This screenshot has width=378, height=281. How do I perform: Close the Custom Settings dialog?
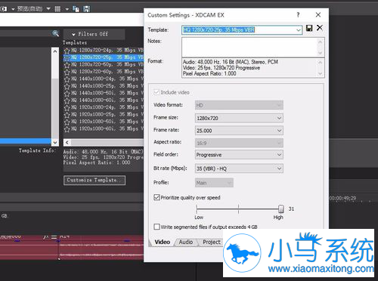(x=318, y=15)
